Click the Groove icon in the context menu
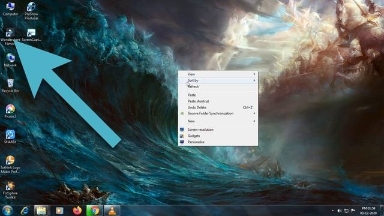384x216 pixels. (182, 113)
